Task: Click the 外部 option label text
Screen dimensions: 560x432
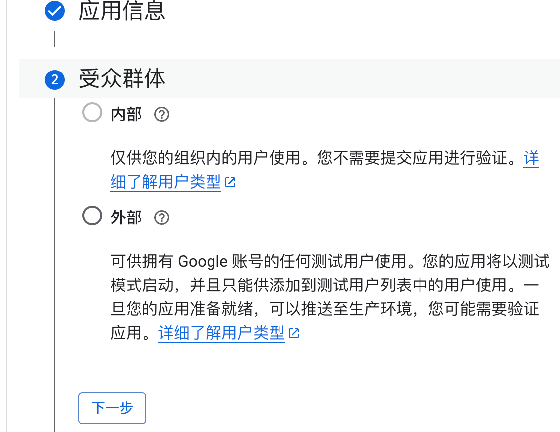Action: 126,217
